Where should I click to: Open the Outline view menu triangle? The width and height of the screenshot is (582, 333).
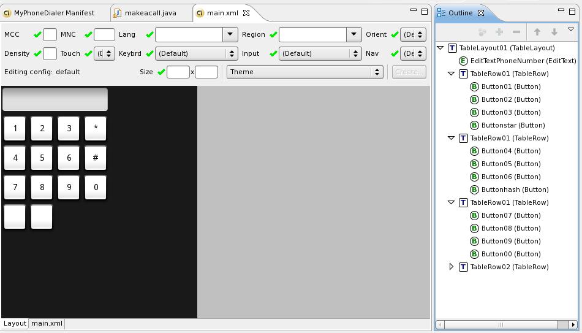571,29
